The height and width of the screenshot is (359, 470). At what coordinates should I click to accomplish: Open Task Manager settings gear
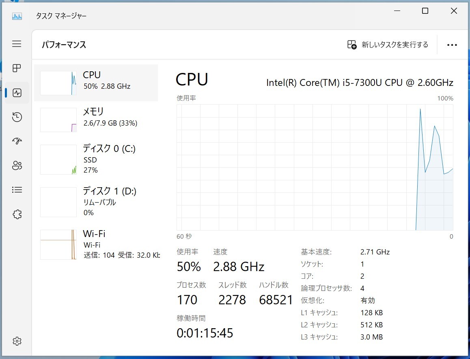click(17, 341)
